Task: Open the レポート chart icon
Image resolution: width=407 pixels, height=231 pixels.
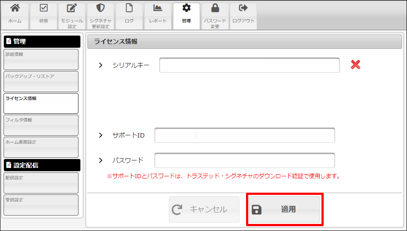Action: (158, 8)
